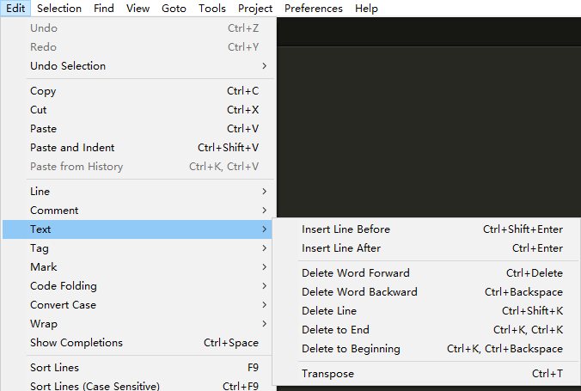Open the Preferences menu

pyautogui.click(x=314, y=8)
